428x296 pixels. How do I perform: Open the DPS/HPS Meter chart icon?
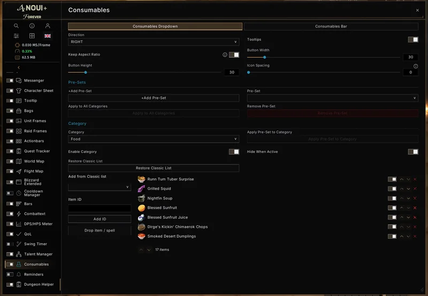pyautogui.click(x=19, y=224)
